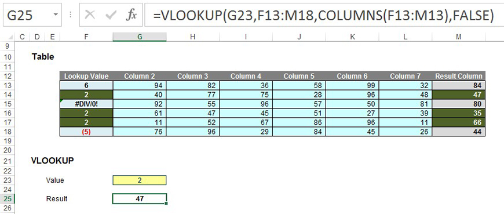Select column E header
The height and width of the screenshot is (214, 504).
point(52,37)
